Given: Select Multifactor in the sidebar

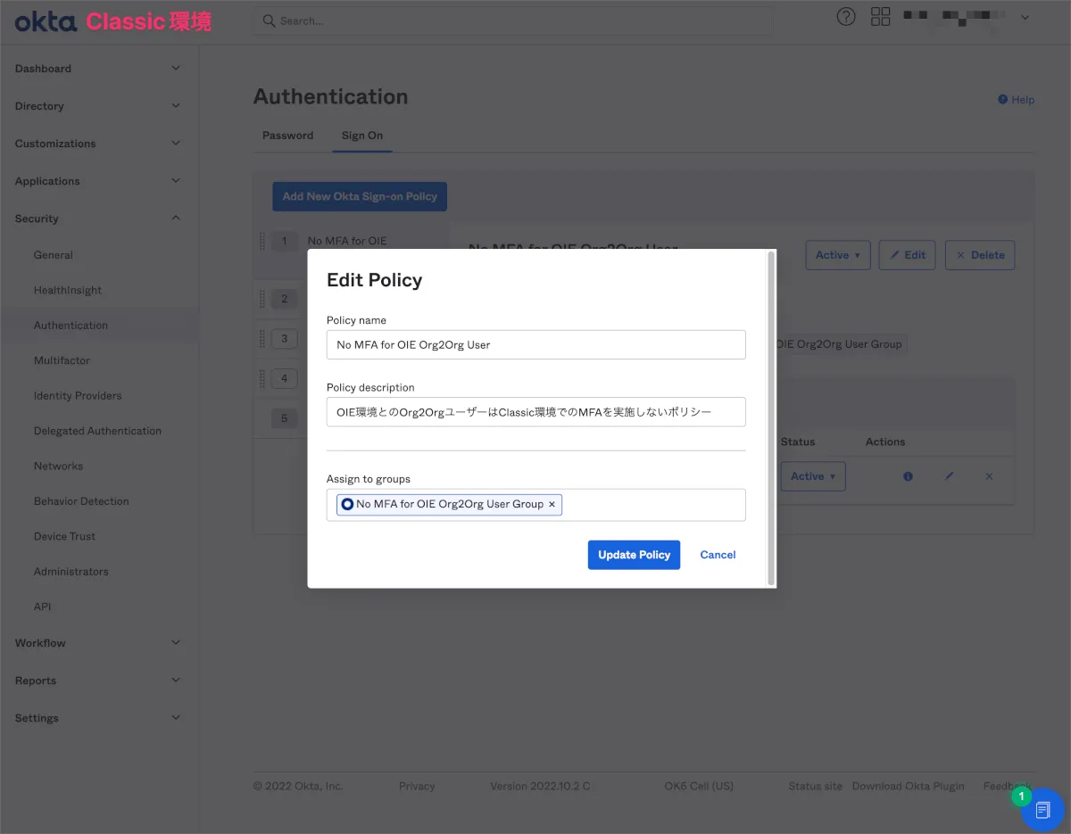Looking at the screenshot, I should [62, 360].
